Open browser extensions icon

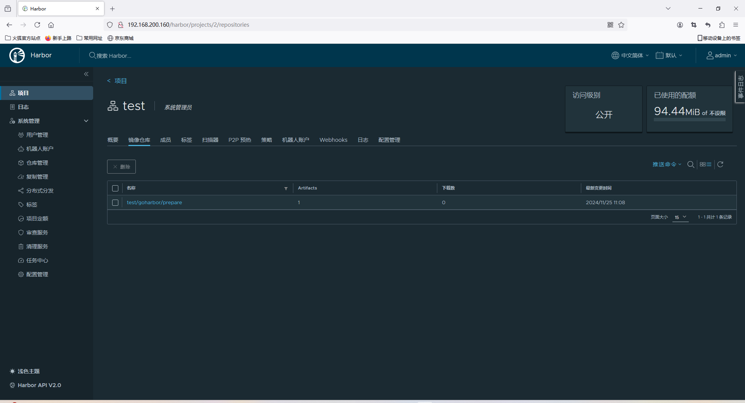coord(722,25)
